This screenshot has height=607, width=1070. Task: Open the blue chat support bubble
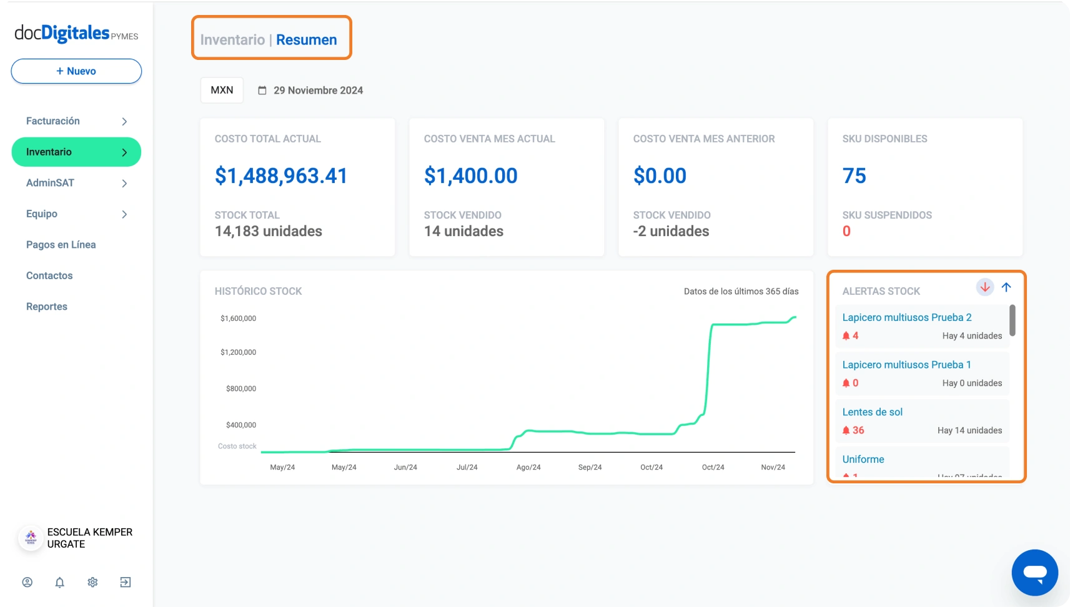[x=1034, y=573]
